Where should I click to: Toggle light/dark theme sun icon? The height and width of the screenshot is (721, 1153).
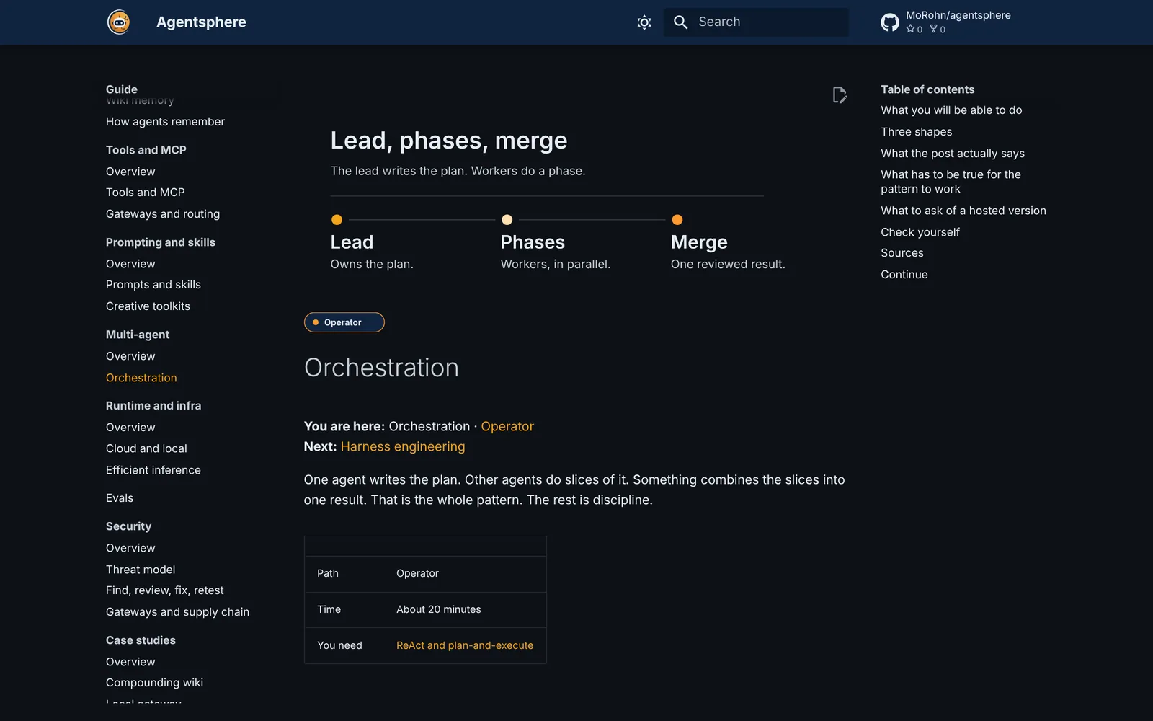(644, 22)
